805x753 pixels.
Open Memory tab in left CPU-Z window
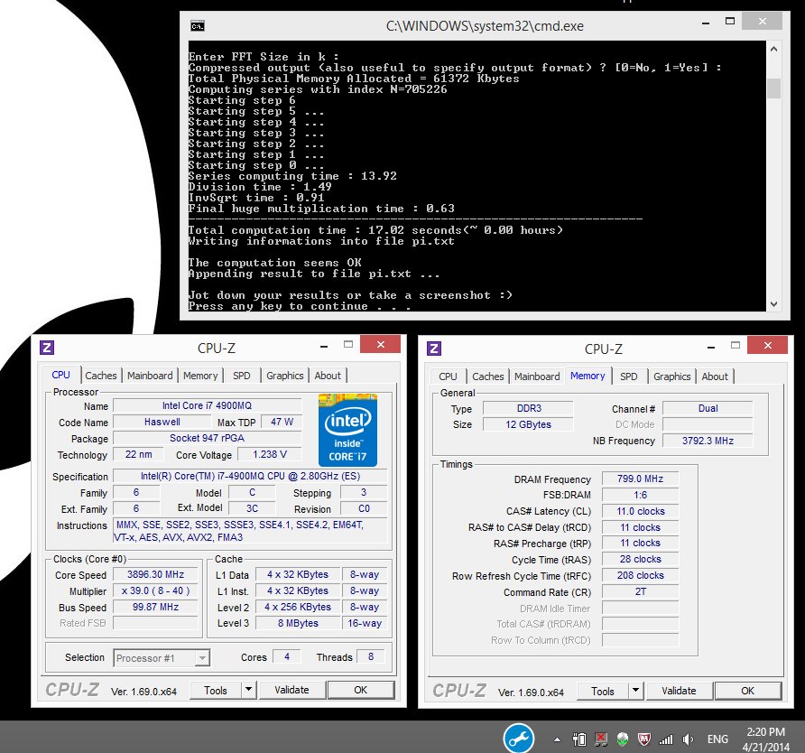click(200, 376)
